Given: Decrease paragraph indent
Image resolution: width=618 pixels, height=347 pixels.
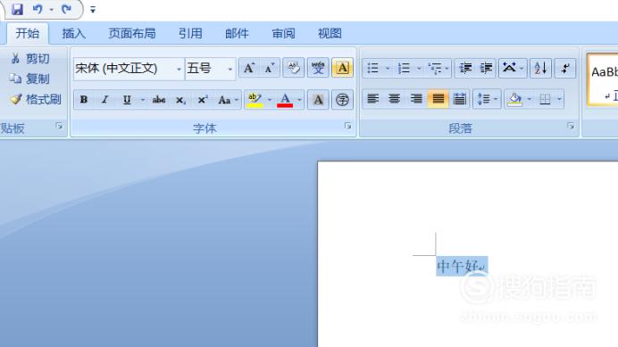Looking at the screenshot, I should (x=465, y=68).
